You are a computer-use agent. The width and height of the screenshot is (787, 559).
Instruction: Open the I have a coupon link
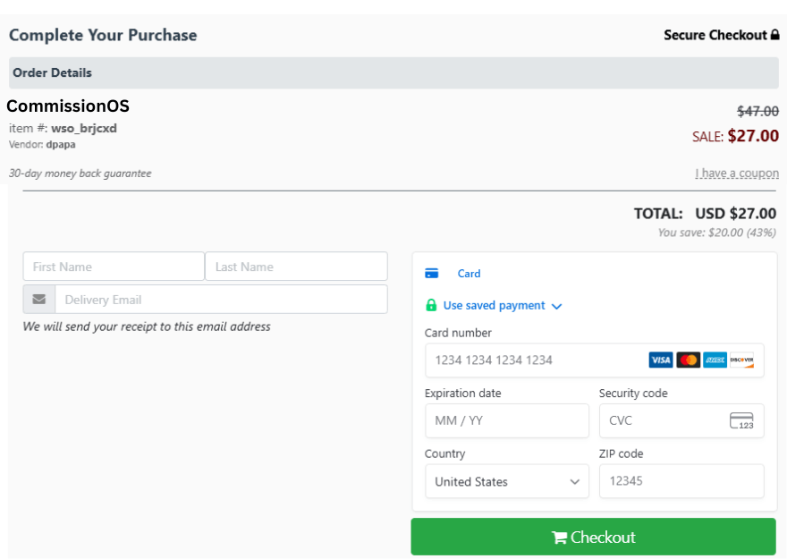[x=737, y=174]
